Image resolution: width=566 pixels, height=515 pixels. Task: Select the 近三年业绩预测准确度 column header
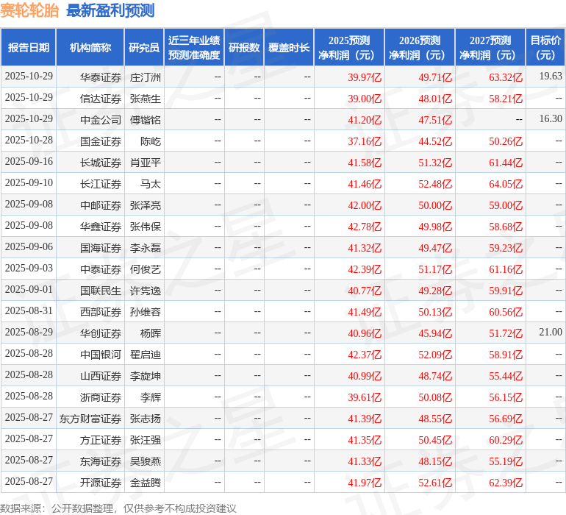click(194, 48)
